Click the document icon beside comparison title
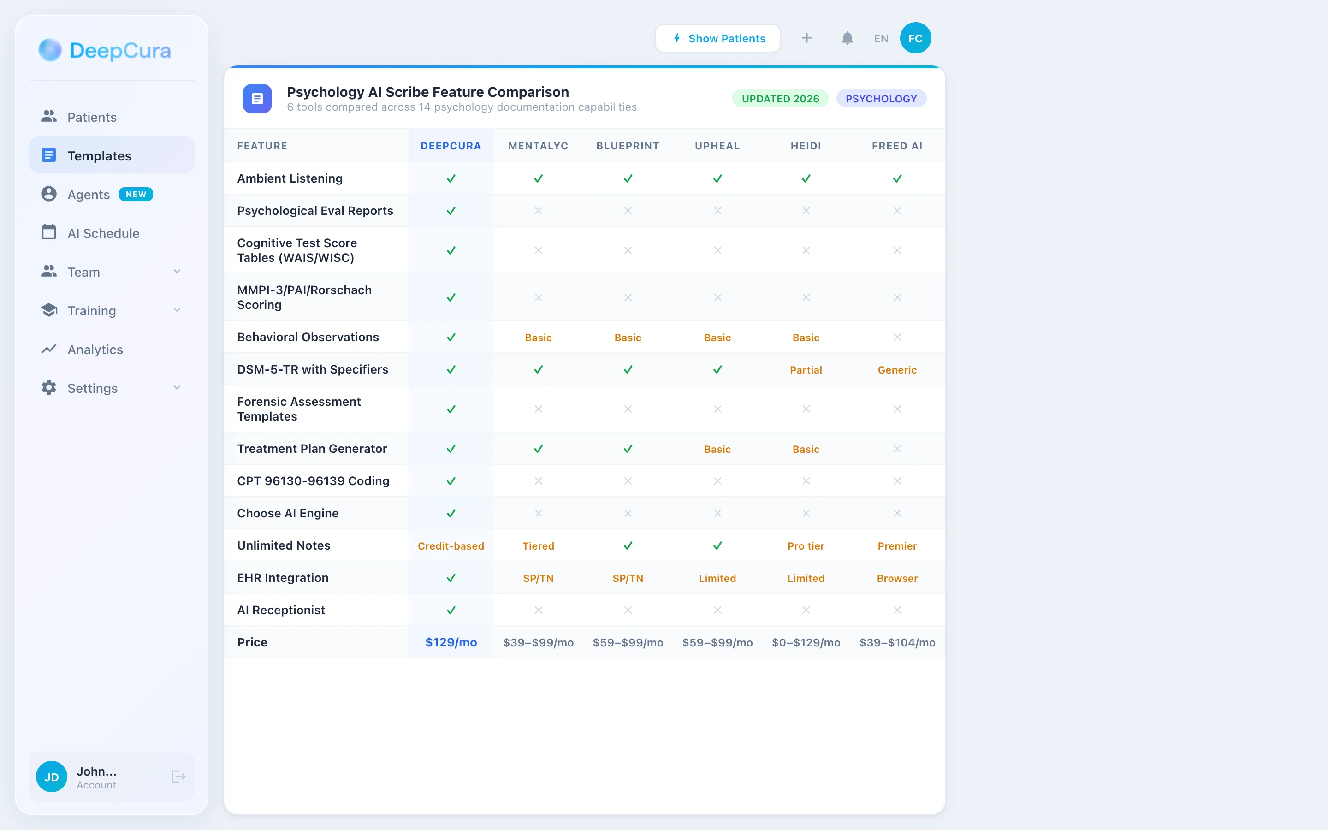 point(257,99)
